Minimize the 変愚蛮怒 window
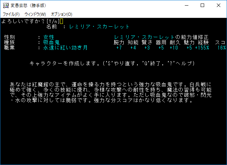Image resolution: width=227 pixels, height=165 pixels. [186, 5]
